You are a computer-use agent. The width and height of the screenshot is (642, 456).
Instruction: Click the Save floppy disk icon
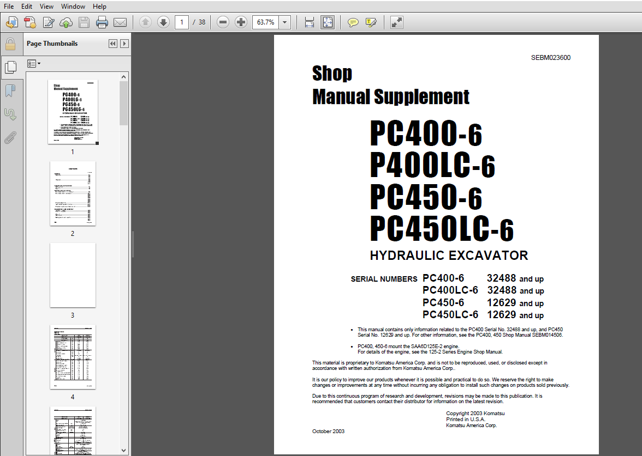(84, 22)
